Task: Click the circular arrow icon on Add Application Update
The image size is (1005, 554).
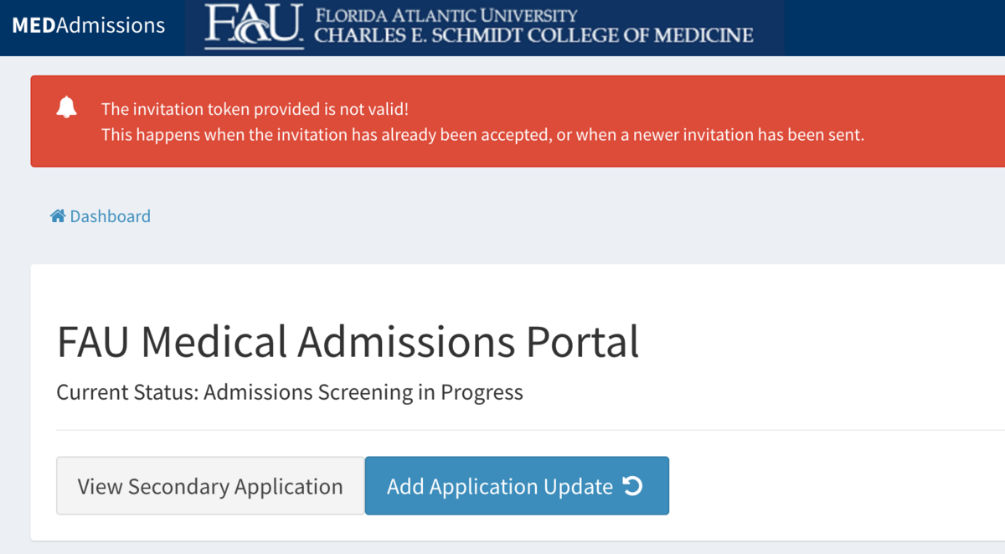Action: [633, 485]
